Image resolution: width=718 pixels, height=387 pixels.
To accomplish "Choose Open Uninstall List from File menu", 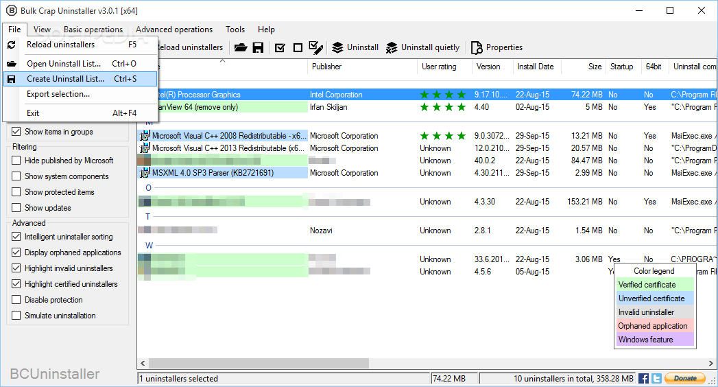I will coord(80,64).
